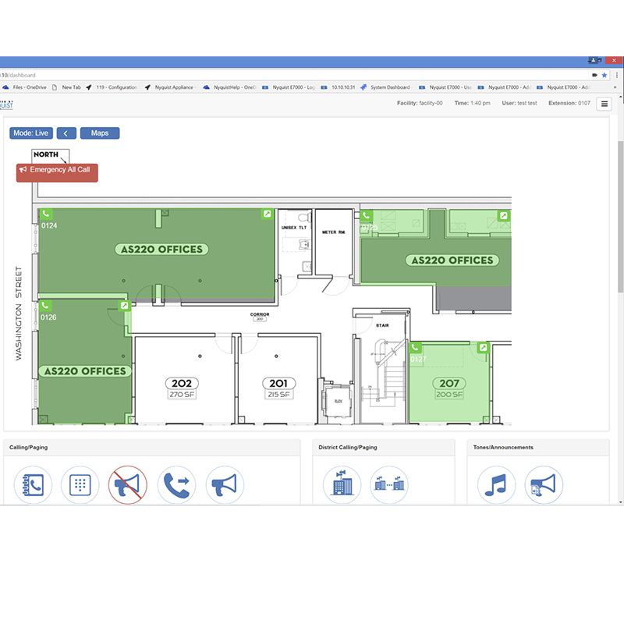Open Nyquist Appliance bookmark

169,87
